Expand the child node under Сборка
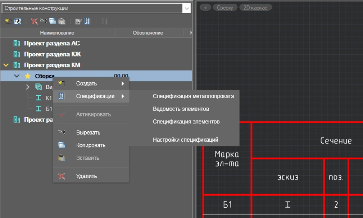The width and height of the screenshot is (363, 218). [28, 87]
